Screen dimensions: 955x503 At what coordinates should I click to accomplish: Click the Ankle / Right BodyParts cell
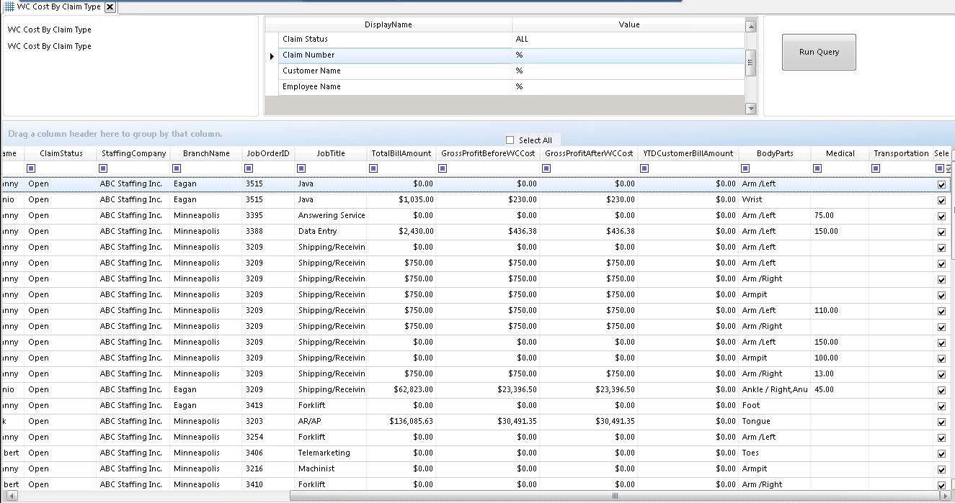775,390
